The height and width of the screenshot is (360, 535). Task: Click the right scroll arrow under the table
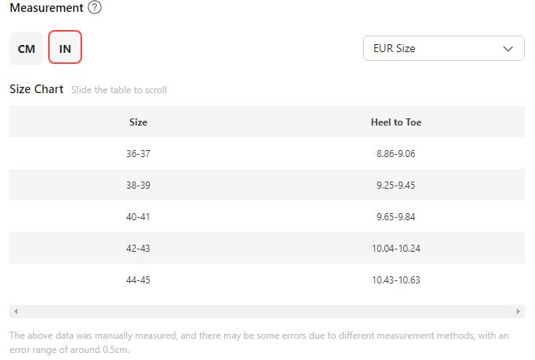pos(518,312)
